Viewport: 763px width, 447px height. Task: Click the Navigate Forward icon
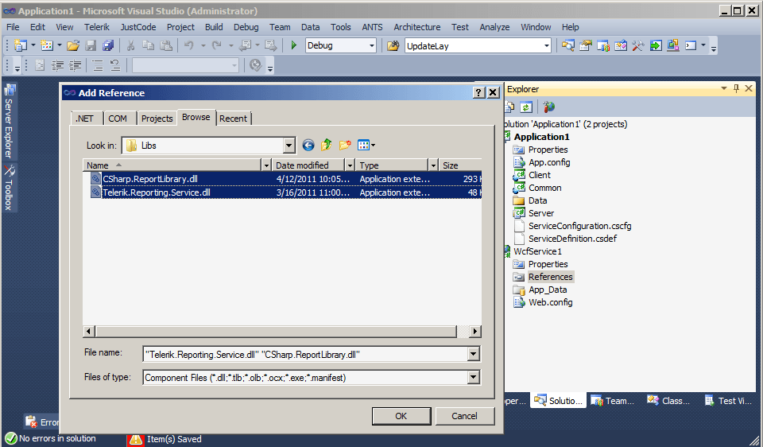[270, 46]
